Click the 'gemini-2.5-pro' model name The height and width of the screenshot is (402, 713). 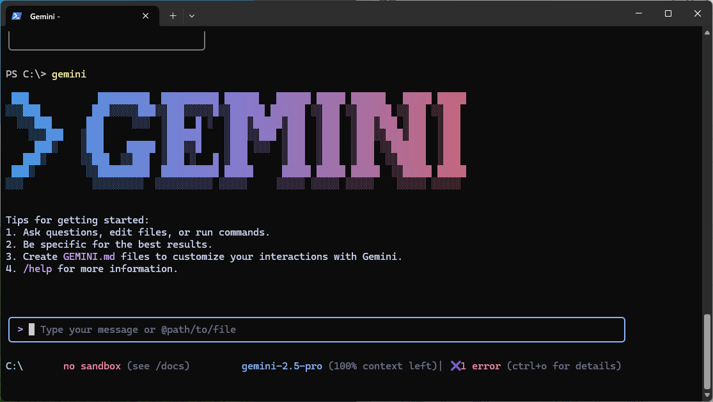coord(282,366)
